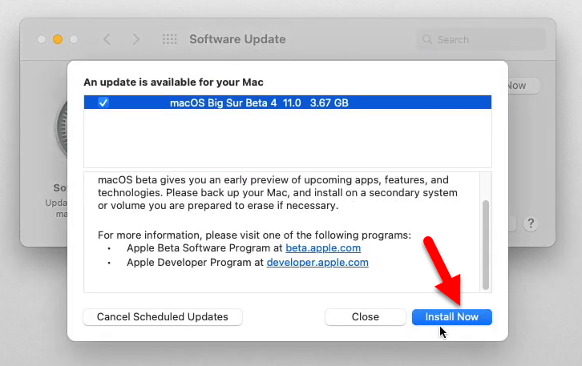Click 'For more information, please visit' line
This screenshot has width=582, height=366.
[x=254, y=235]
